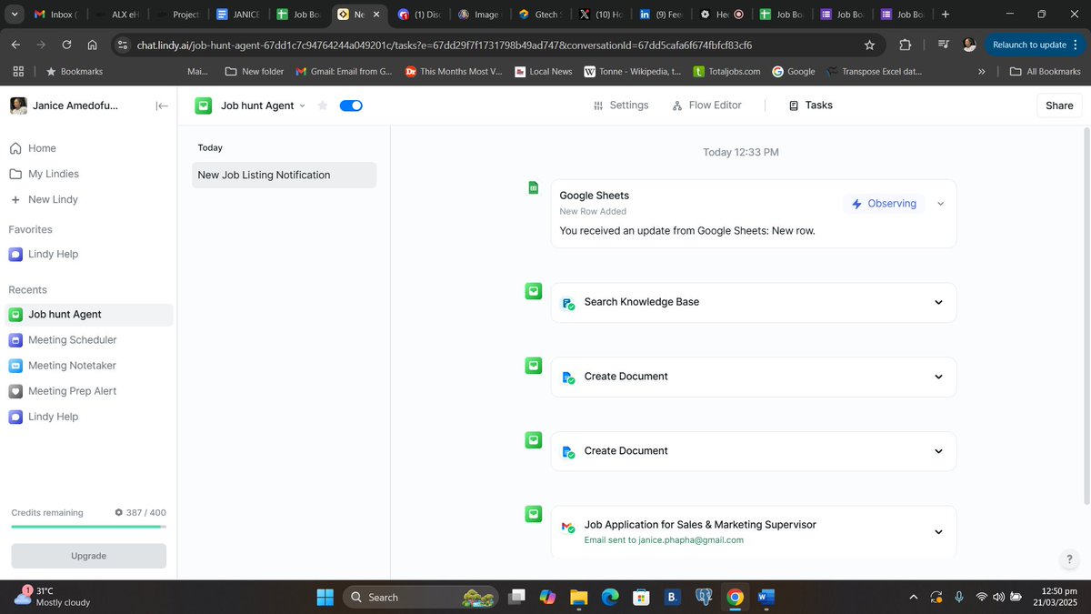Star the Job hunt Agent as favorite

(322, 106)
